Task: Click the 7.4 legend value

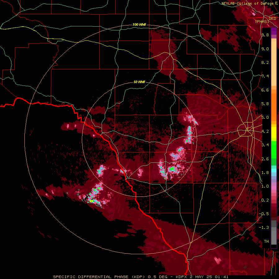Action: point(265,76)
